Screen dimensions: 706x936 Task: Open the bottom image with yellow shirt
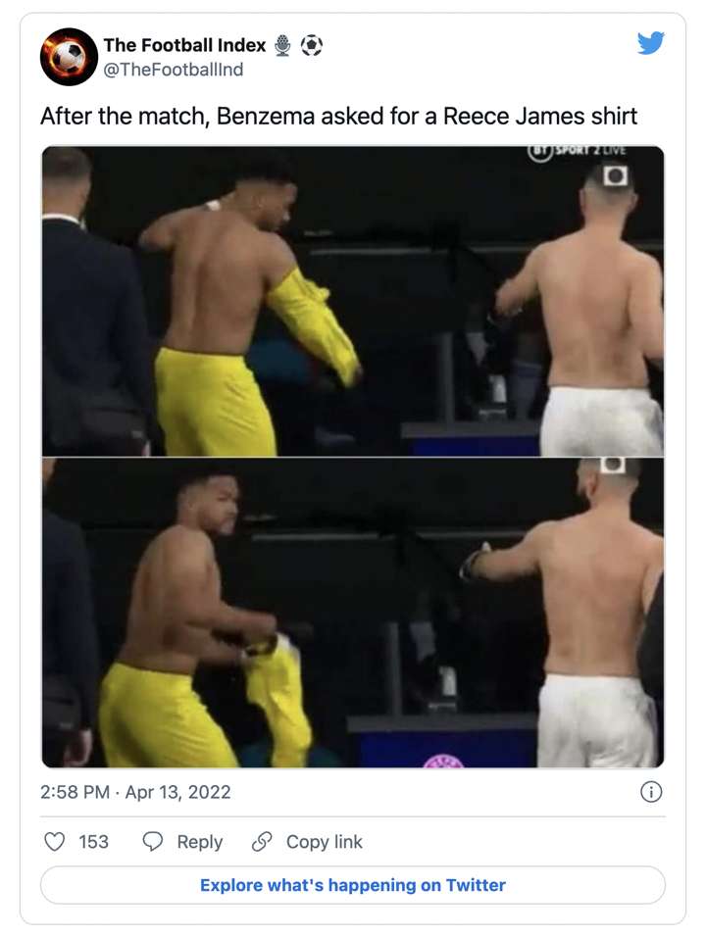[353, 613]
